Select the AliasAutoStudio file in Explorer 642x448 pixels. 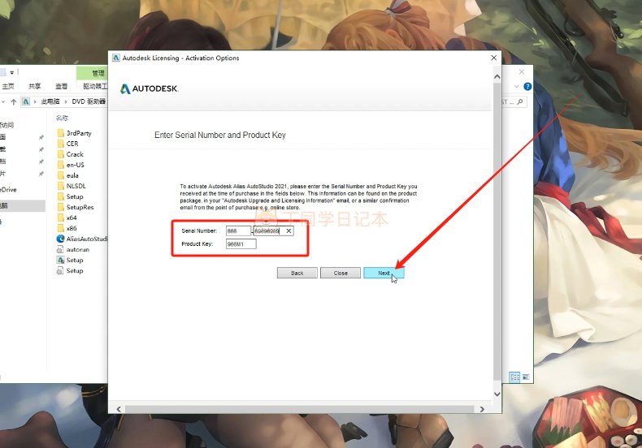81,239
